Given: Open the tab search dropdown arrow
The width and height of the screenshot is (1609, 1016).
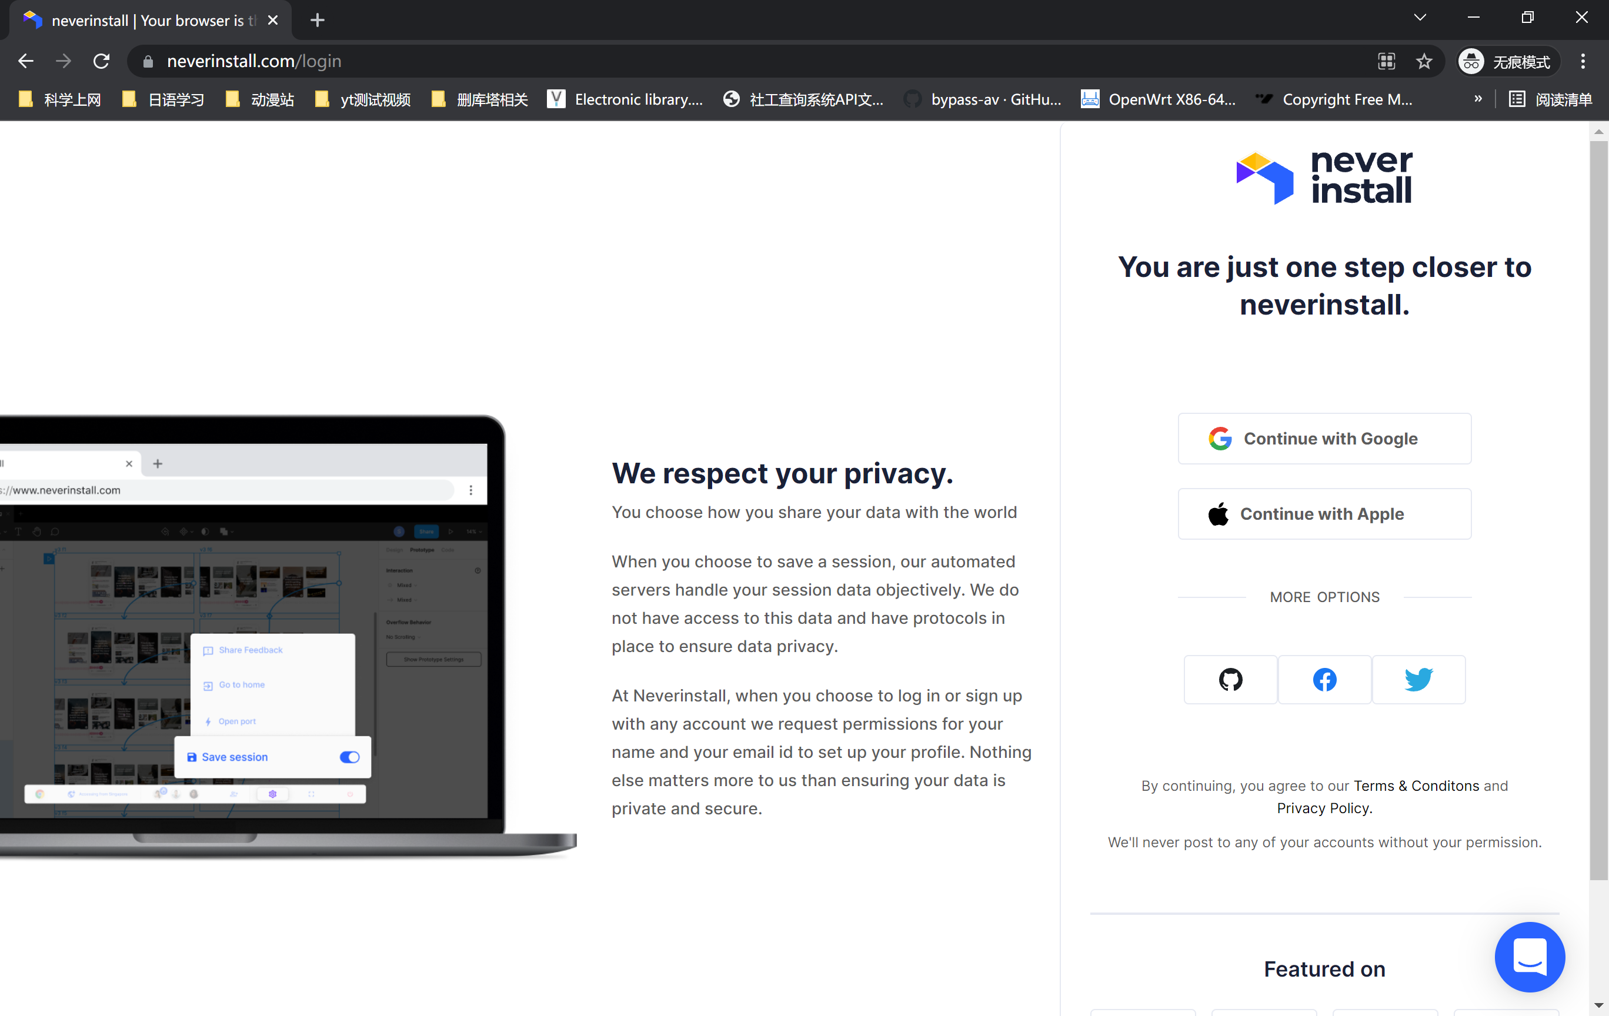Looking at the screenshot, I should [1420, 18].
